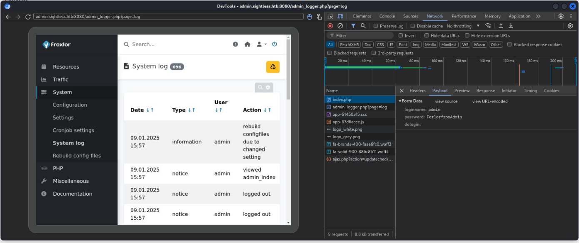This screenshot has width=579, height=243.
Task: Check Hide data URLs
Action: pyautogui.click(x=427, y=35)
